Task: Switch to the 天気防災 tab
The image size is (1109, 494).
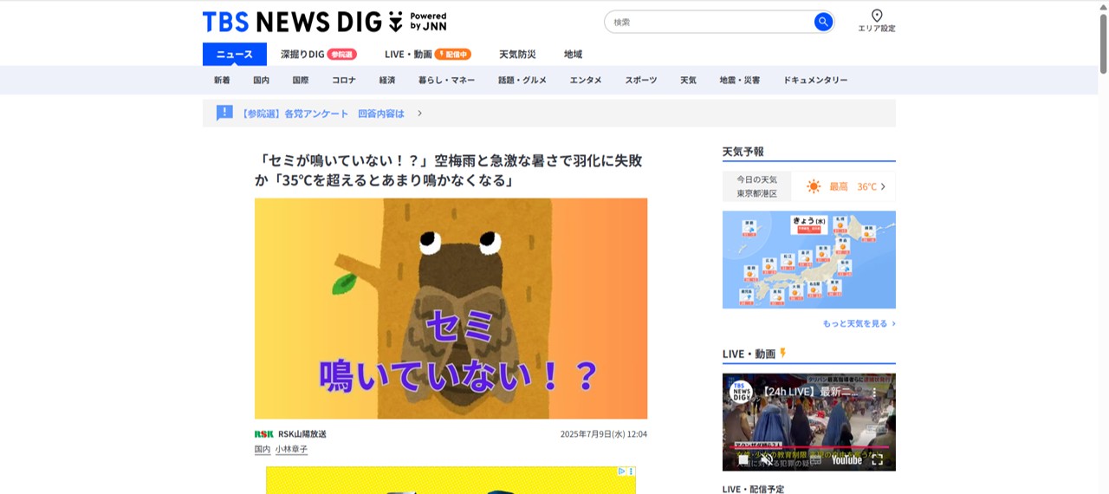Action: point(517,54)
